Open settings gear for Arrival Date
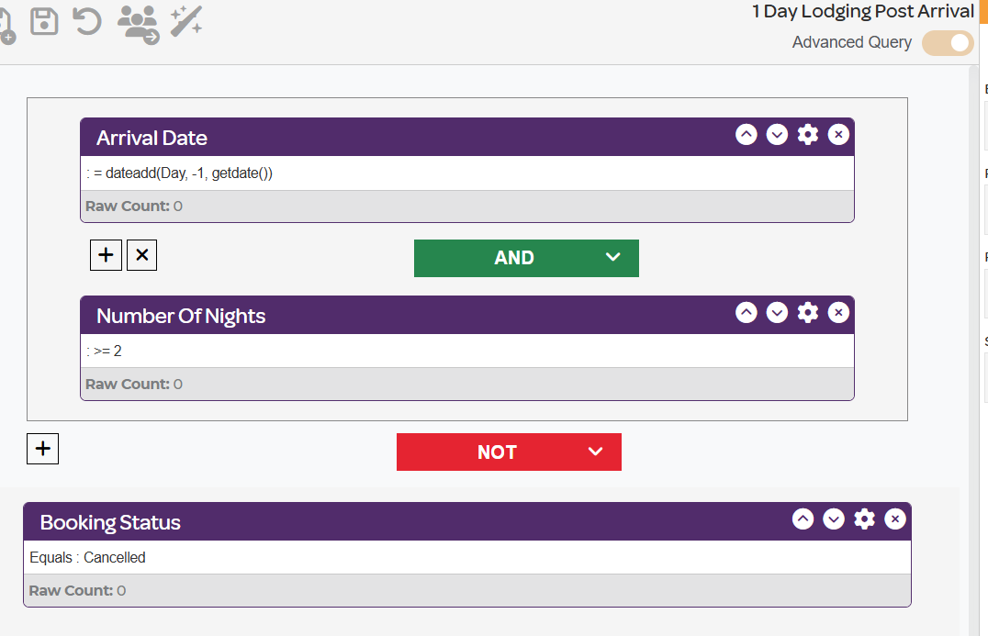Screen dimensions: 988x636 [x=808, y=134]
